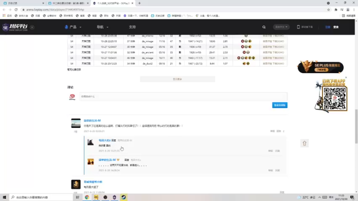Click the page vertical scrollbar thumb

click(x=356, y=126)
